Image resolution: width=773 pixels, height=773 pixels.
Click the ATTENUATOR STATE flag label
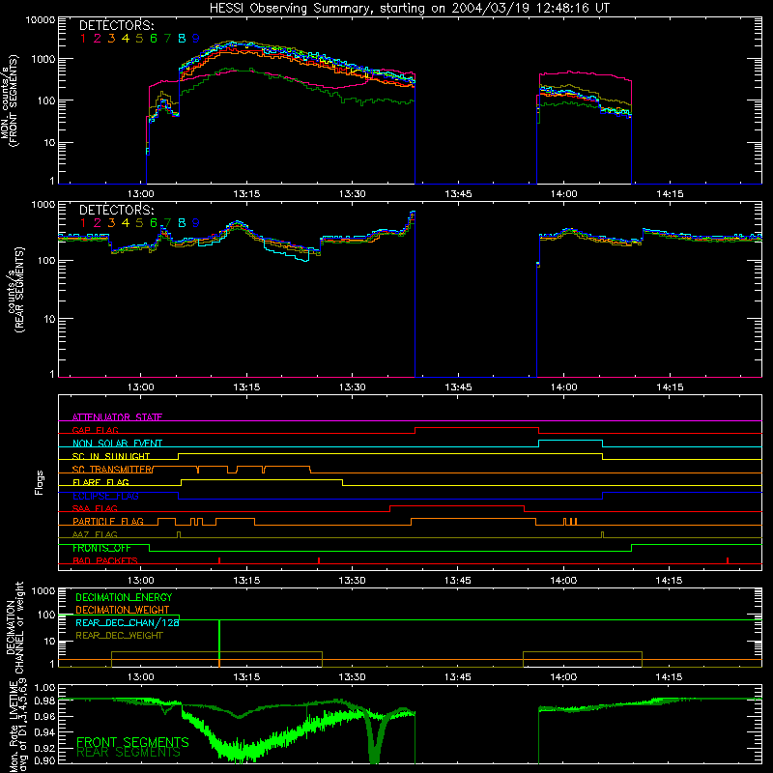pos(117,417)
